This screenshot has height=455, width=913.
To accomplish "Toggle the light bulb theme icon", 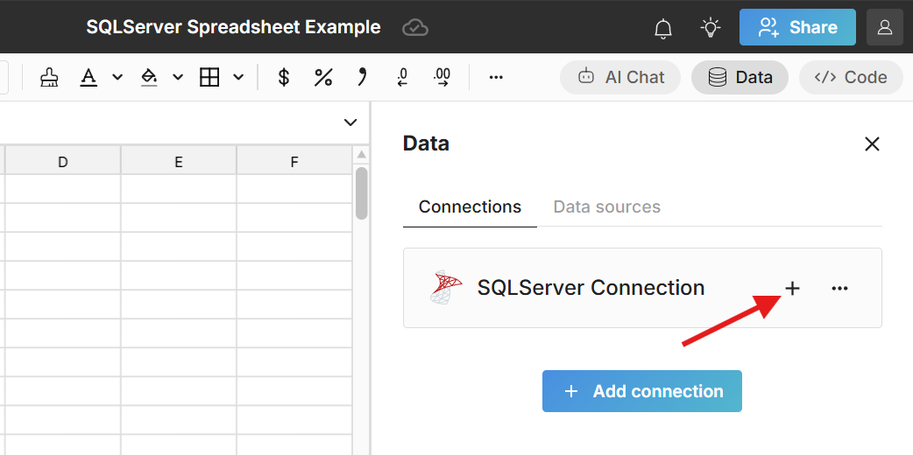I will pyautogui.click(x=711, y=28).
